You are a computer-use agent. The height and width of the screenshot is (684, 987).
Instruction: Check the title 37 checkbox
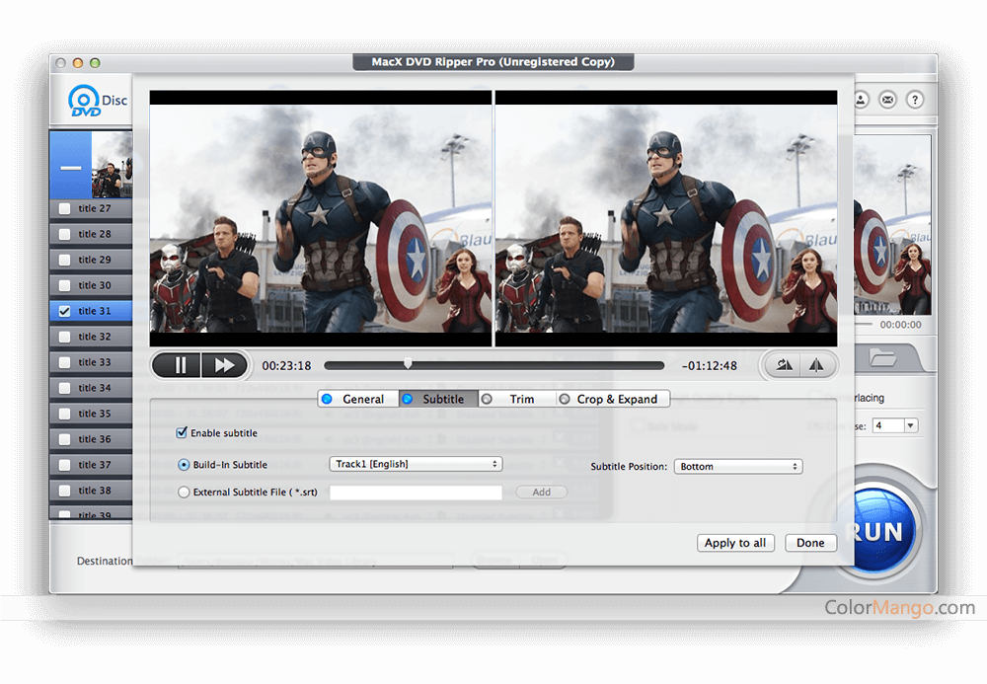(x=64, y=465)
